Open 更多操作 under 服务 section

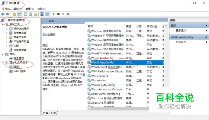tap(181, 31)
